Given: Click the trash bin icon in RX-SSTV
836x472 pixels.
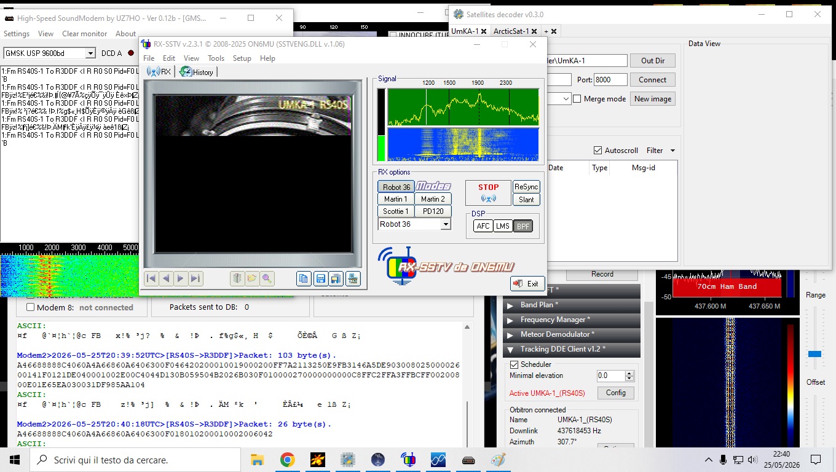Looking at the screenshot, I should tap(237, 278).
